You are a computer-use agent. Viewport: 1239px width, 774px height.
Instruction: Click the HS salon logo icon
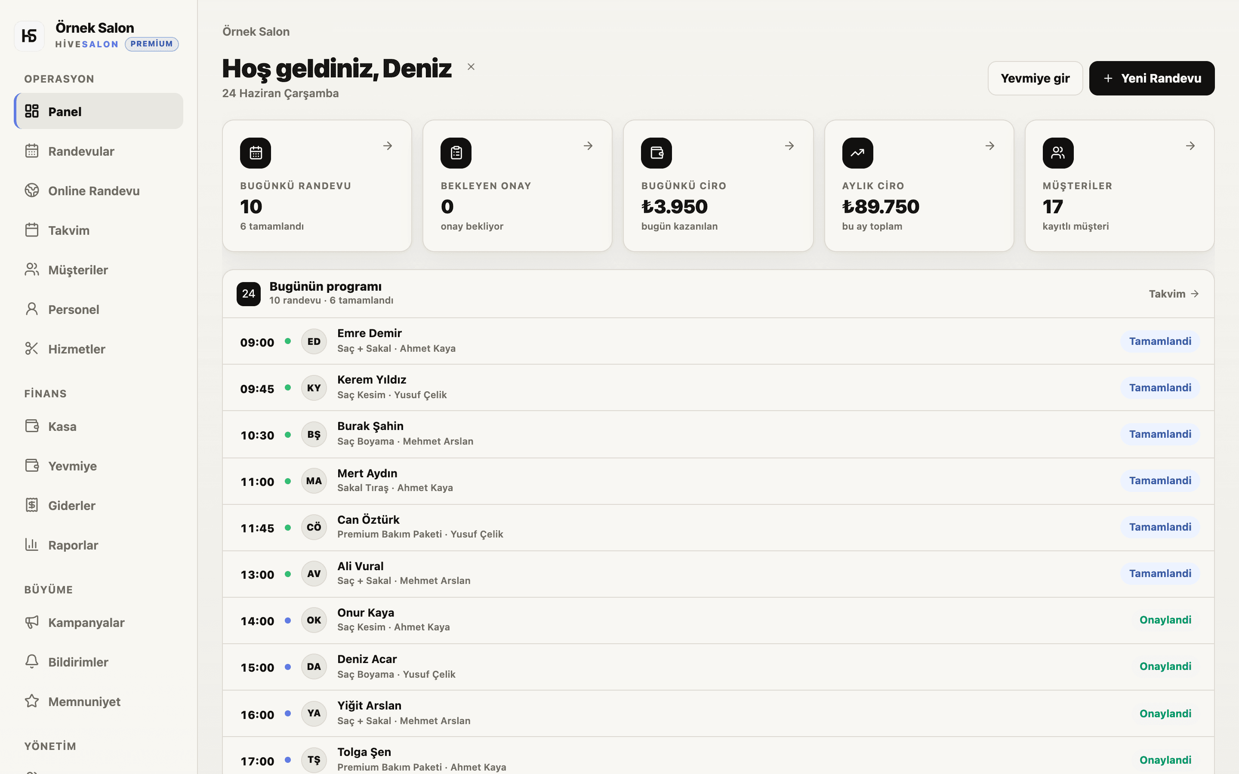(29, 36)
